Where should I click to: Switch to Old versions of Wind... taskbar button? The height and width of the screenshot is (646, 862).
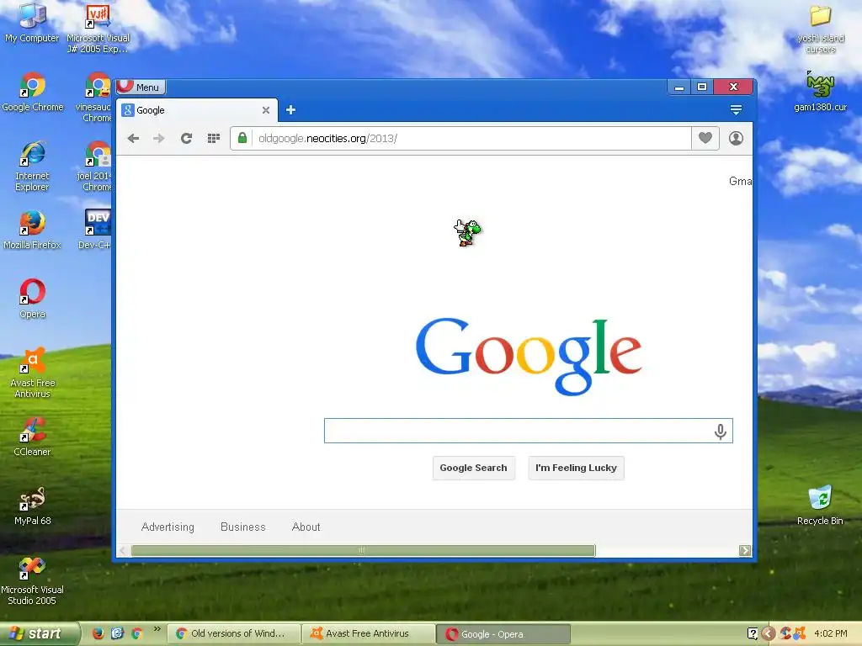click(x=234, y=634)
